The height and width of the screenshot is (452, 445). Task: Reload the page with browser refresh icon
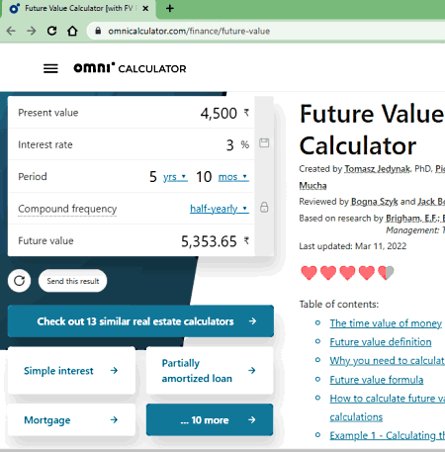51,31
